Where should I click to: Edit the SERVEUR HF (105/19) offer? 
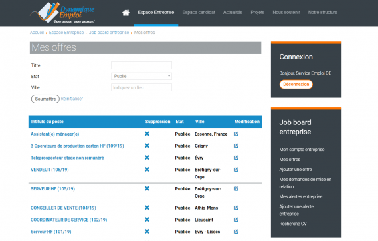pos(236,188)
